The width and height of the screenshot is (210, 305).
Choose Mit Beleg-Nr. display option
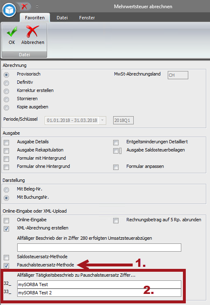coord(7,190)
